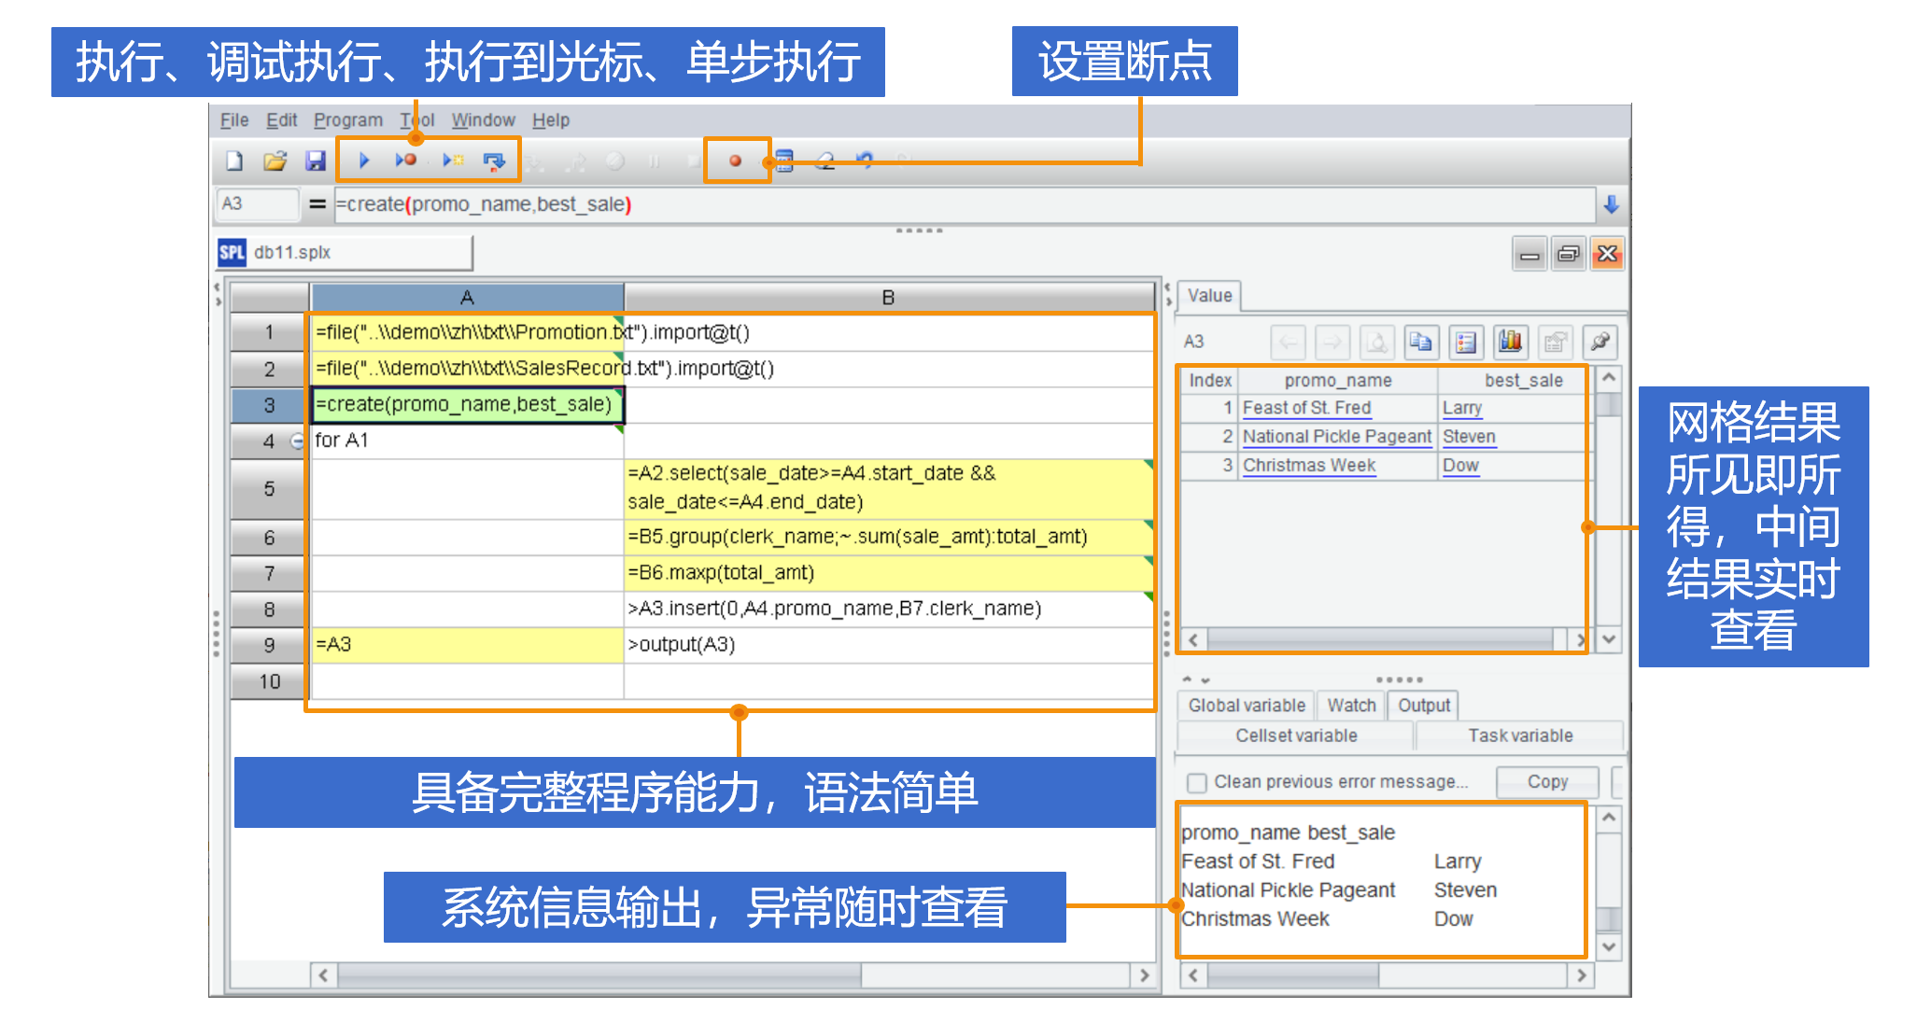
Task: Switch to the Watch tab
Action: coord(1350,705)
